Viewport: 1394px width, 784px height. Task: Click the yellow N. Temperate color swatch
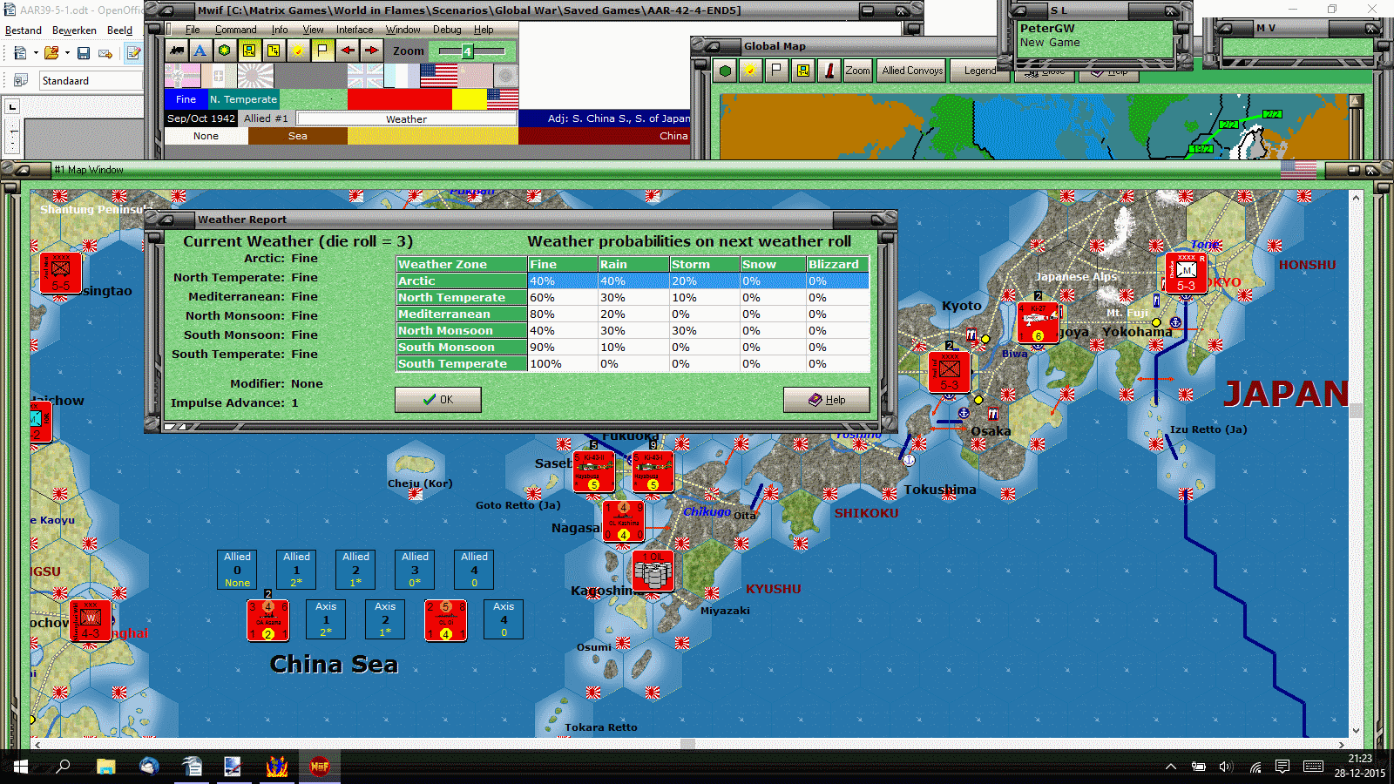tap(470, 99)
